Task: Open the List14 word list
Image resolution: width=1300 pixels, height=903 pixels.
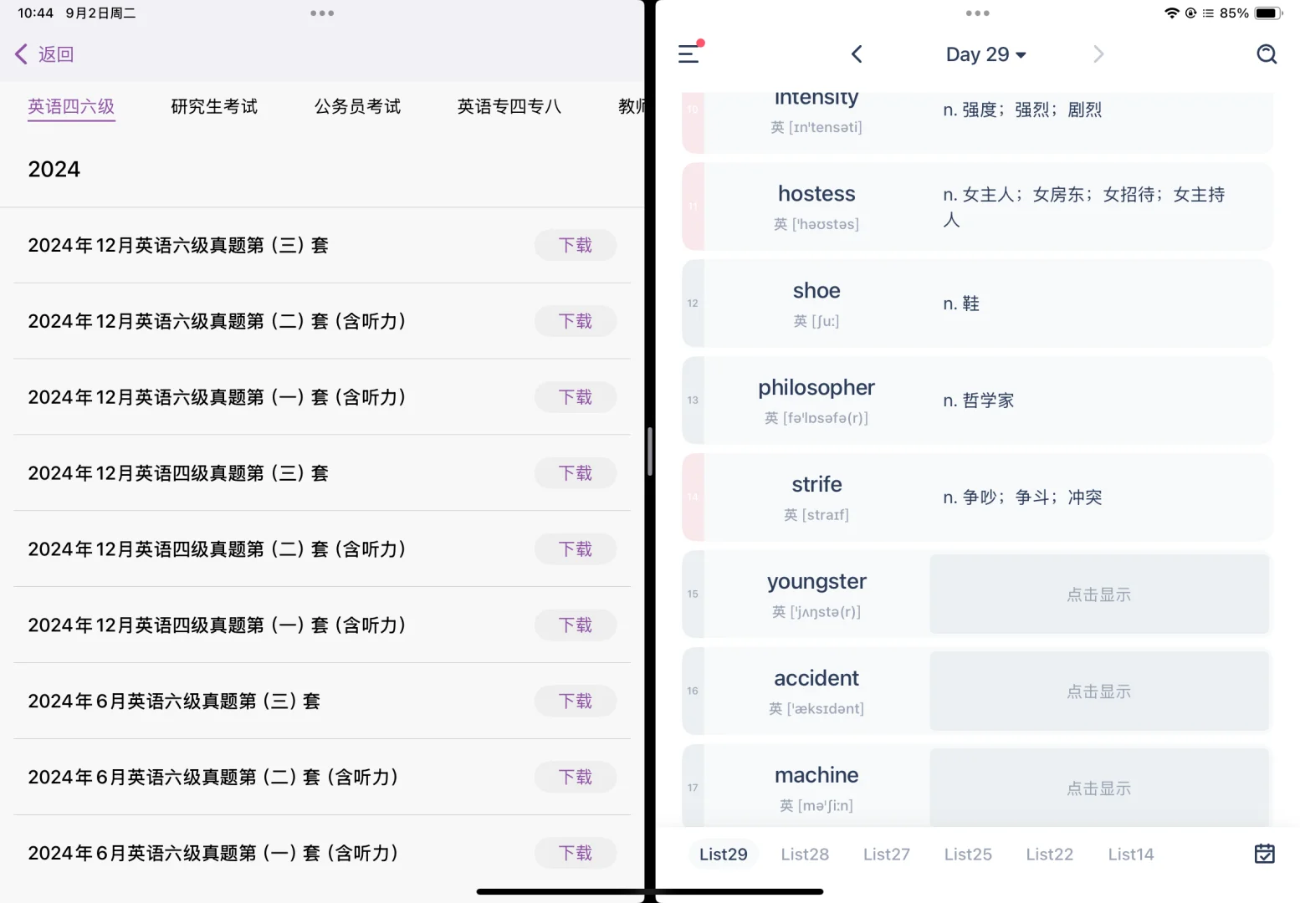Action: pos(1130,854)
